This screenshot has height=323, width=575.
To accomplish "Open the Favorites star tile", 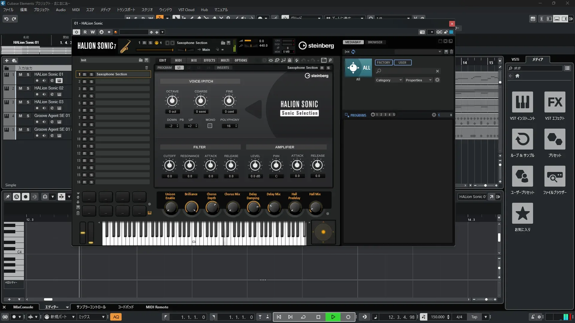I will pos(522,214).
